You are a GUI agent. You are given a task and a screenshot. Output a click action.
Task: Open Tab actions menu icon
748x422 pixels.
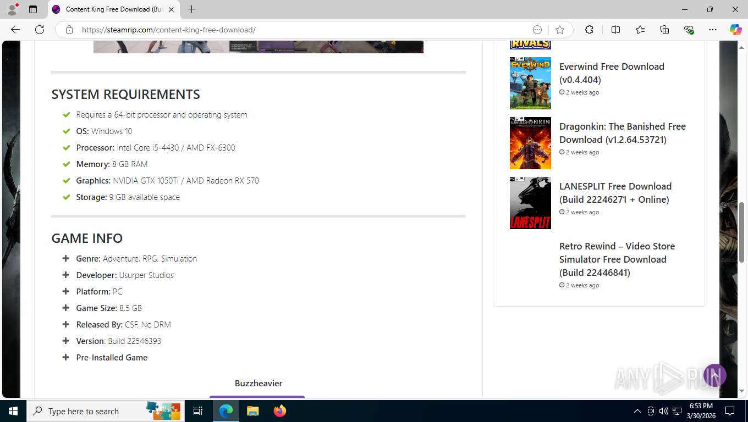coord(33,9)
